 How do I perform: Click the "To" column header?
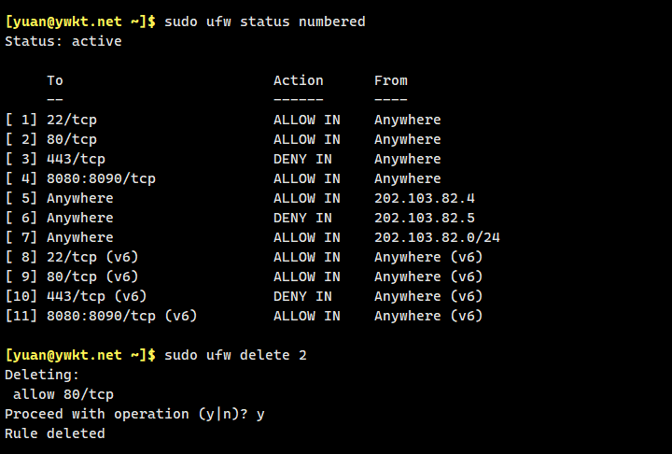pyautogui.click(x=55, y=80)
